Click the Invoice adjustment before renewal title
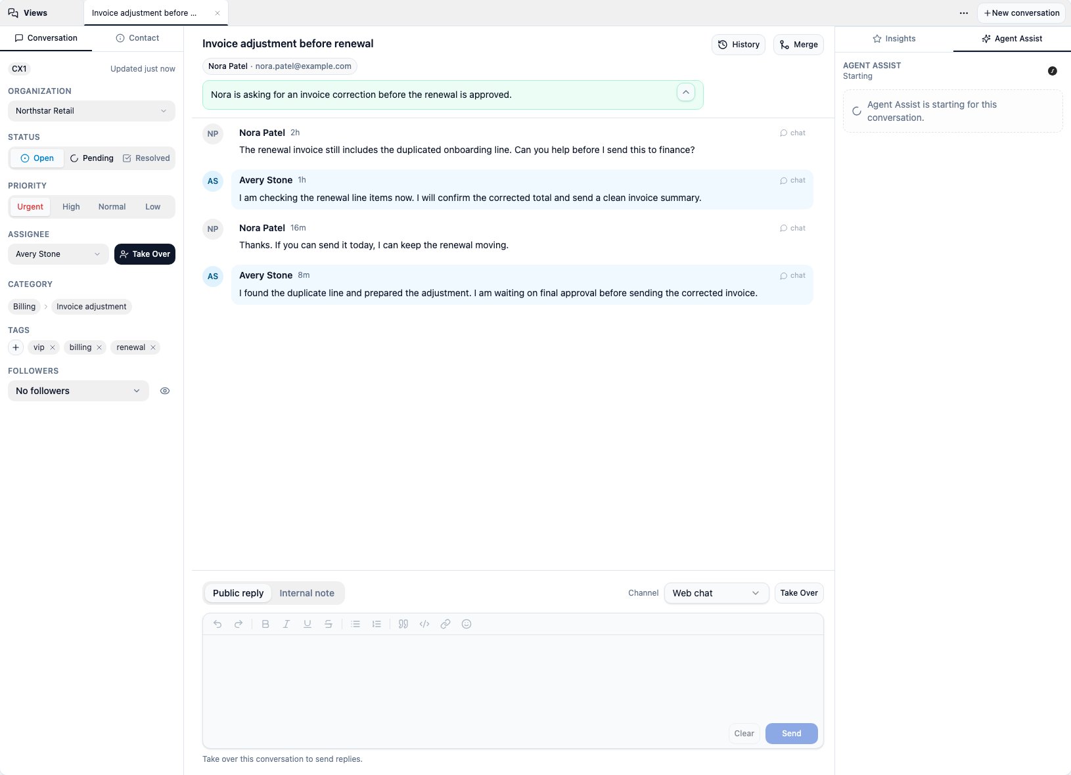The image size is (1071, 775). [x=288, y=44]
